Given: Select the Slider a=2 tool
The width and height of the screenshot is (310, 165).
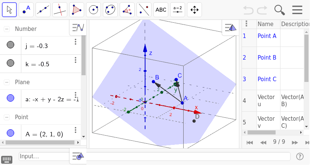Looking at the screenshot, I should tap(178, 10).
